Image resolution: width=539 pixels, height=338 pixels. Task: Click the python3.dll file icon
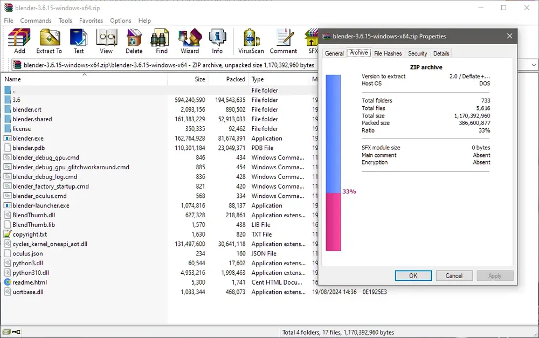pos(8,263)
